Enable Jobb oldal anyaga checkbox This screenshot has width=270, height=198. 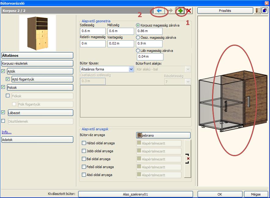point(84,151)
